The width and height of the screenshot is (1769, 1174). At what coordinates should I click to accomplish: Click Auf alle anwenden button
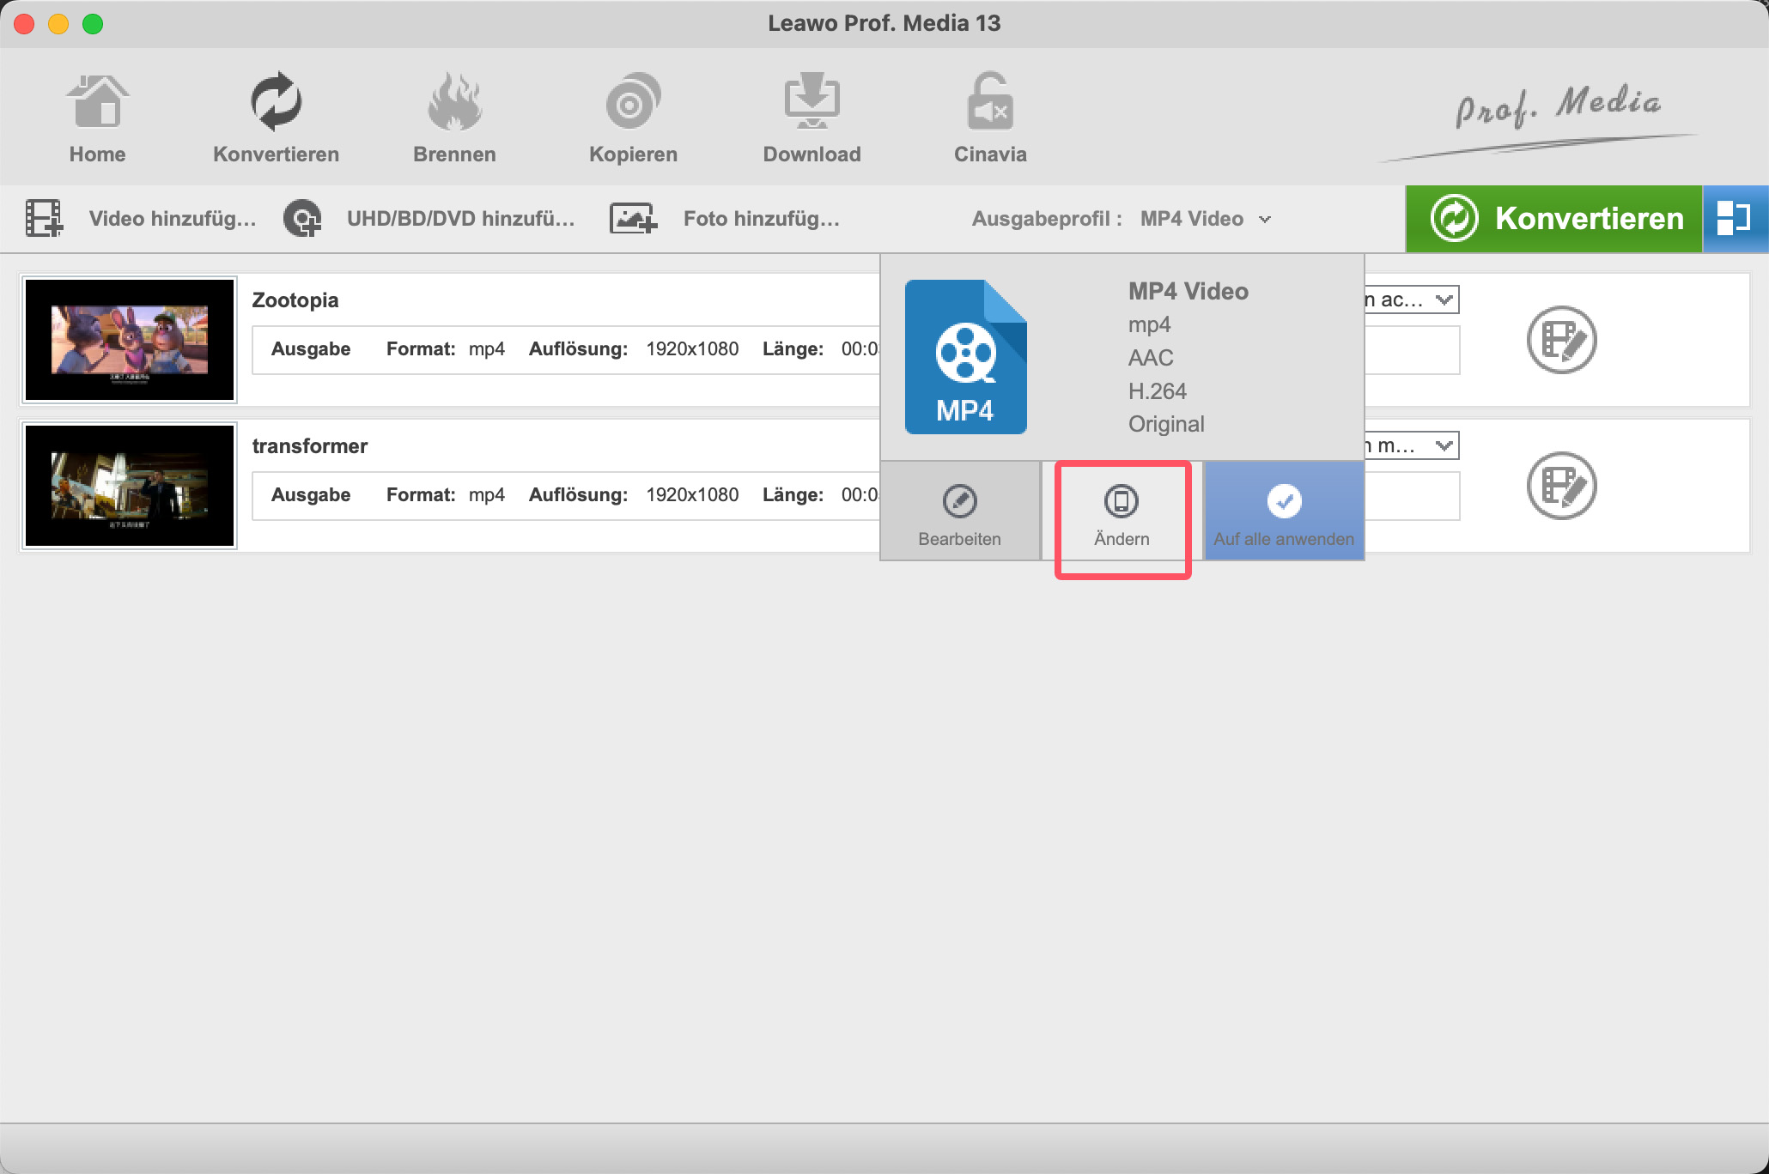[1284, 511]
